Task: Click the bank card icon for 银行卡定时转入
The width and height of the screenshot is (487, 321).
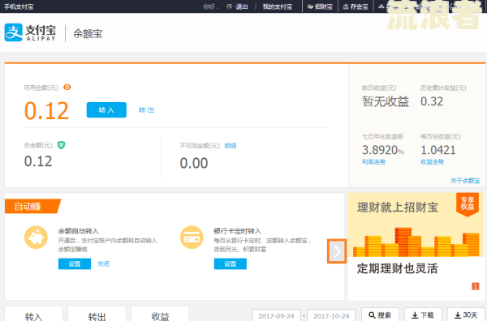Action: pyautogui.click(x=192, y=238)
